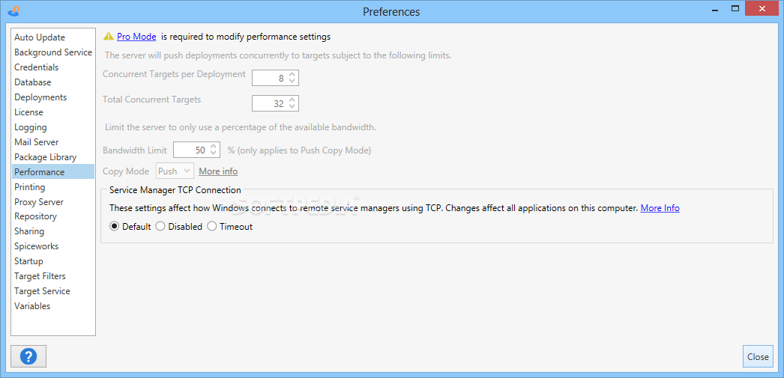Select Credentials in the sidebar
This screenshot has height=378, width=784.
click(x=53, y=67)
